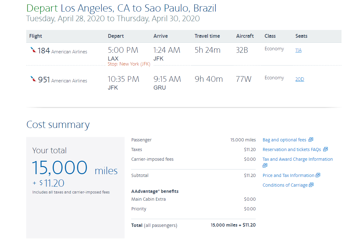The image size is (364, 245).
Task: Click the 9:15 AM arrival time
Action: [167, 79]
